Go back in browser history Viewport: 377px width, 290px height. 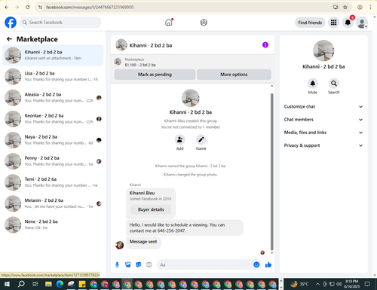tap(7, 7)
